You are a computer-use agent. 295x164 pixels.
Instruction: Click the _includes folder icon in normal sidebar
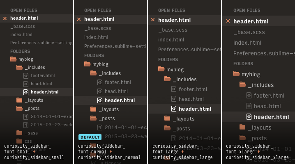pos(94,73)
